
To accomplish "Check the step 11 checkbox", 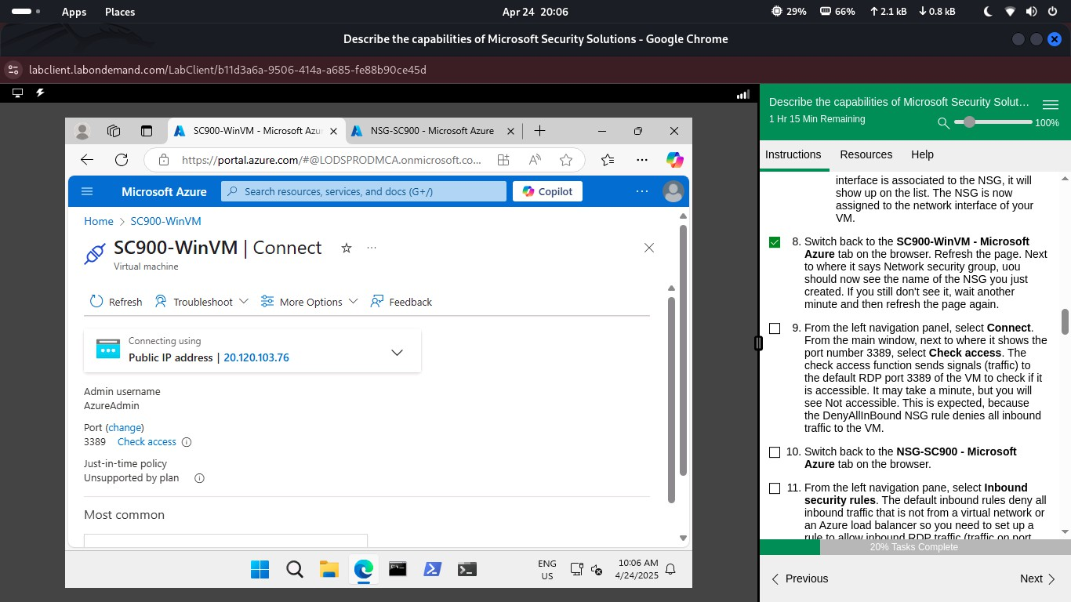I will pyautogui.click(x=775, y=488).
